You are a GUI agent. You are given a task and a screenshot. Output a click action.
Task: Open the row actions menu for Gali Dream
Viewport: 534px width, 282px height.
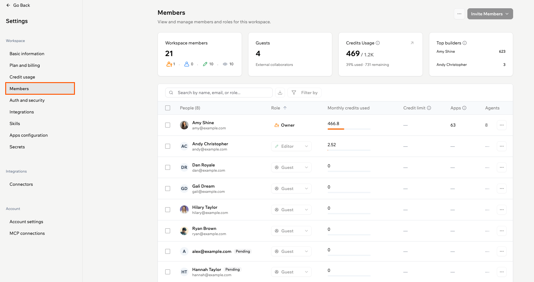tap(501, 189)
